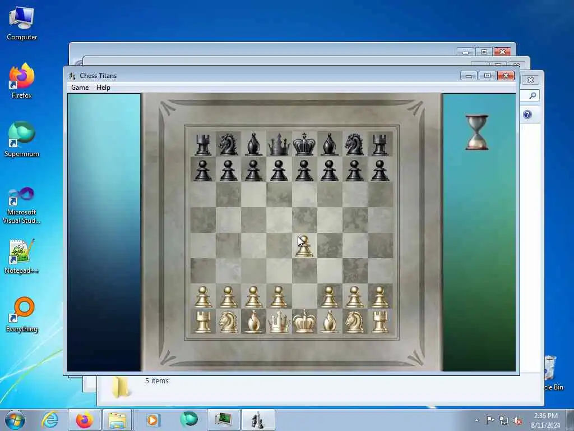Select the white bishop on f1
This screenshot has height=431, width=574.
tap(330, 322)
